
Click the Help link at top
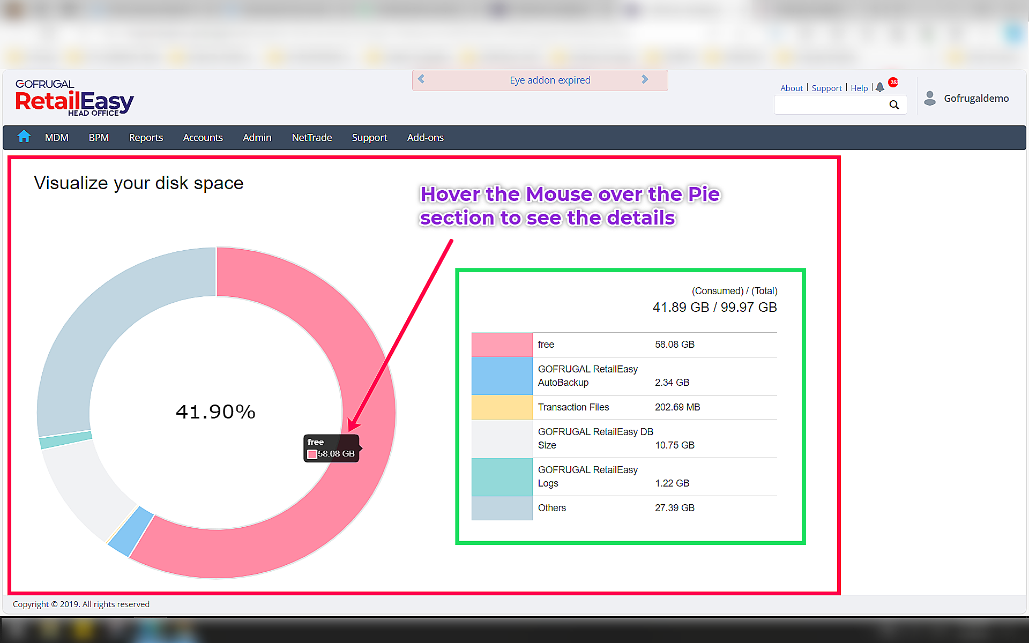pos(859,88)
